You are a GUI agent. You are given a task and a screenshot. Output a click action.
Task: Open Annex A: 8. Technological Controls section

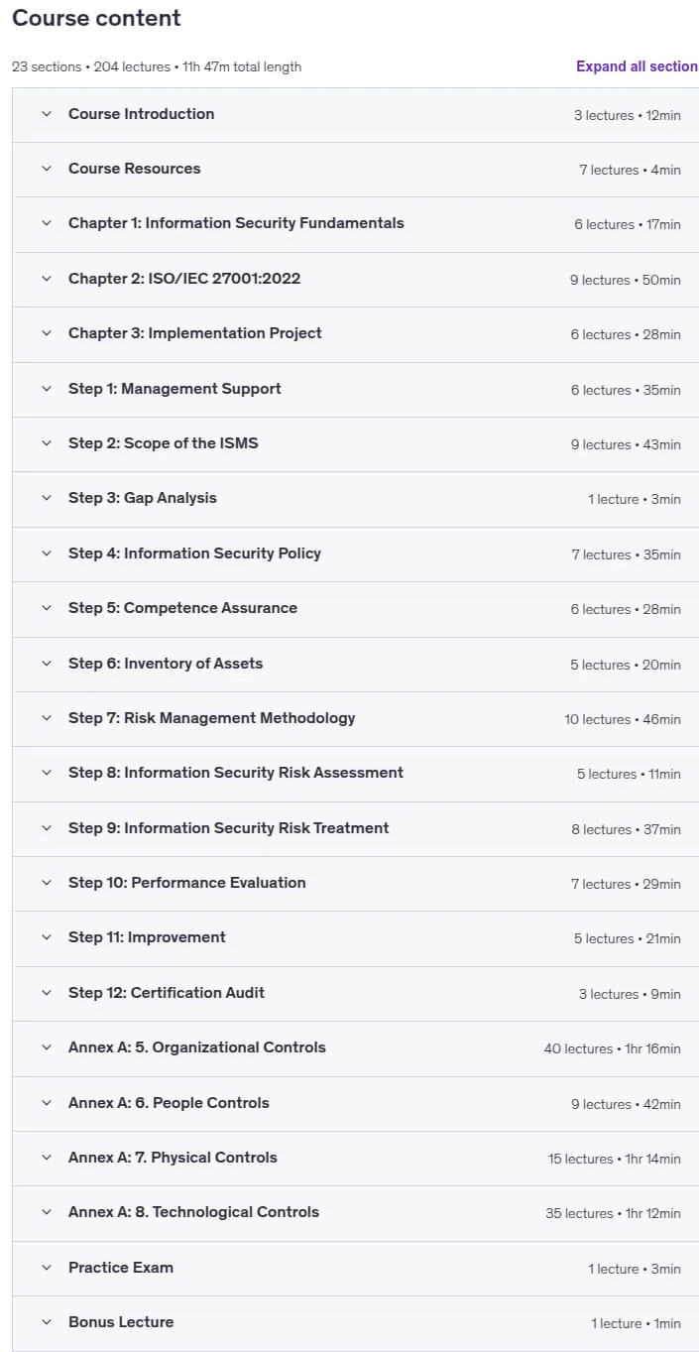click(x=355, y=1212)
